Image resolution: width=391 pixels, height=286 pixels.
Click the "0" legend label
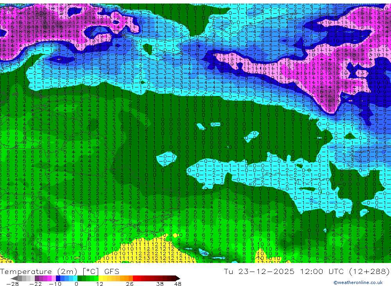76,284
